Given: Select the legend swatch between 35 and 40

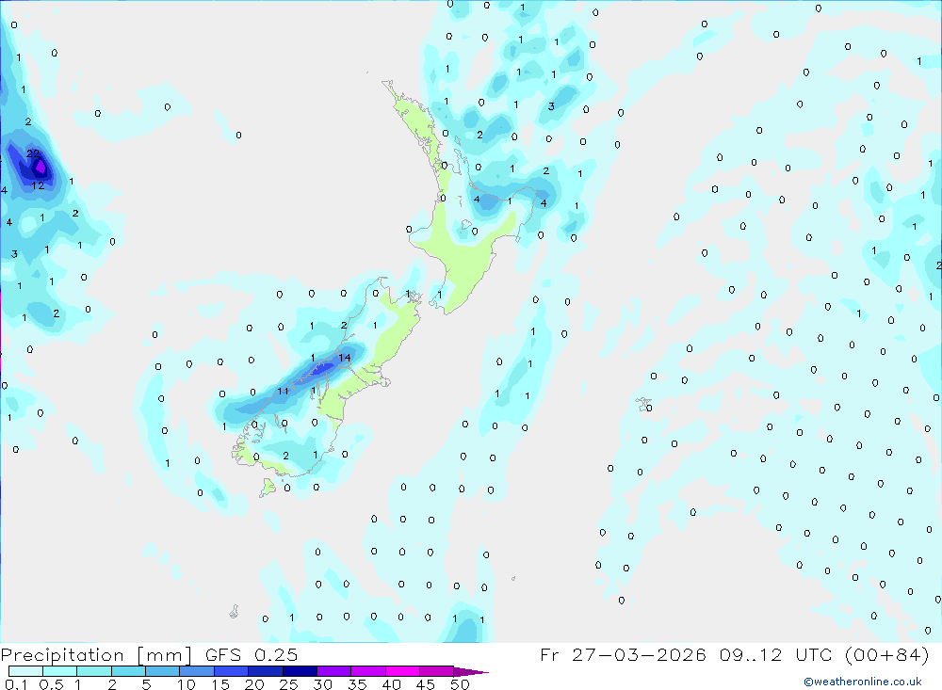Looking at the screenshot, I should click(x=368, y=671).
